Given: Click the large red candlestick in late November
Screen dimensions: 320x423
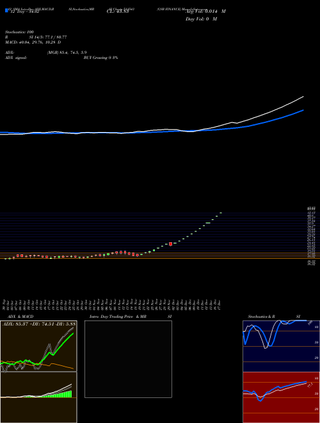Looking at the screenshot, I should [170, 244].
